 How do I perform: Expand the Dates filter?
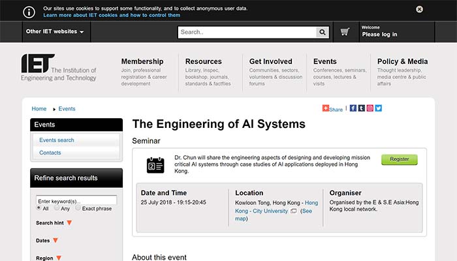[55, 241]
